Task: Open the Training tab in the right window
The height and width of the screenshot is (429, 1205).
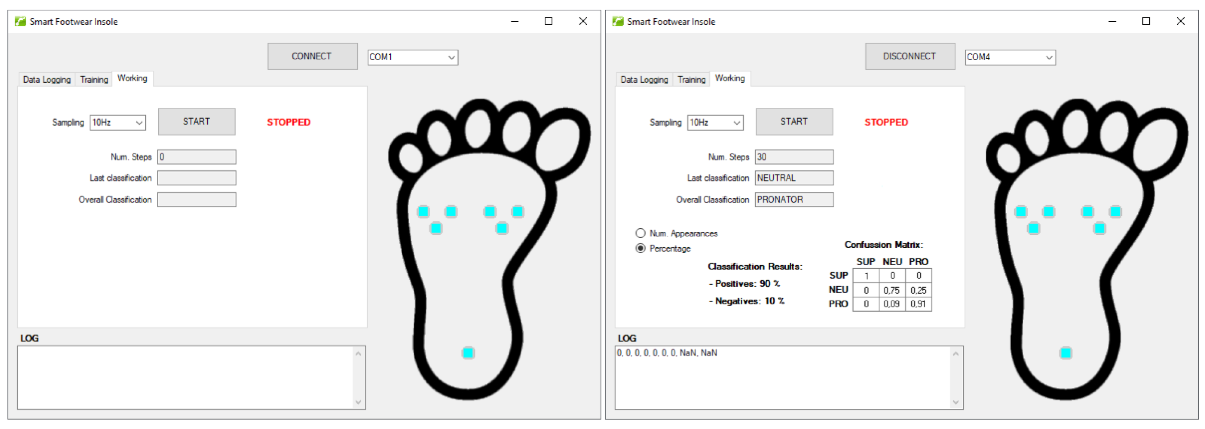Action: tap(691, 80)
